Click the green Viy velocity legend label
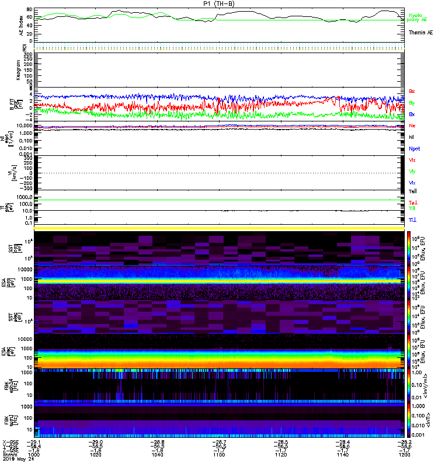The image size is (438, 467). click(412, 172)
